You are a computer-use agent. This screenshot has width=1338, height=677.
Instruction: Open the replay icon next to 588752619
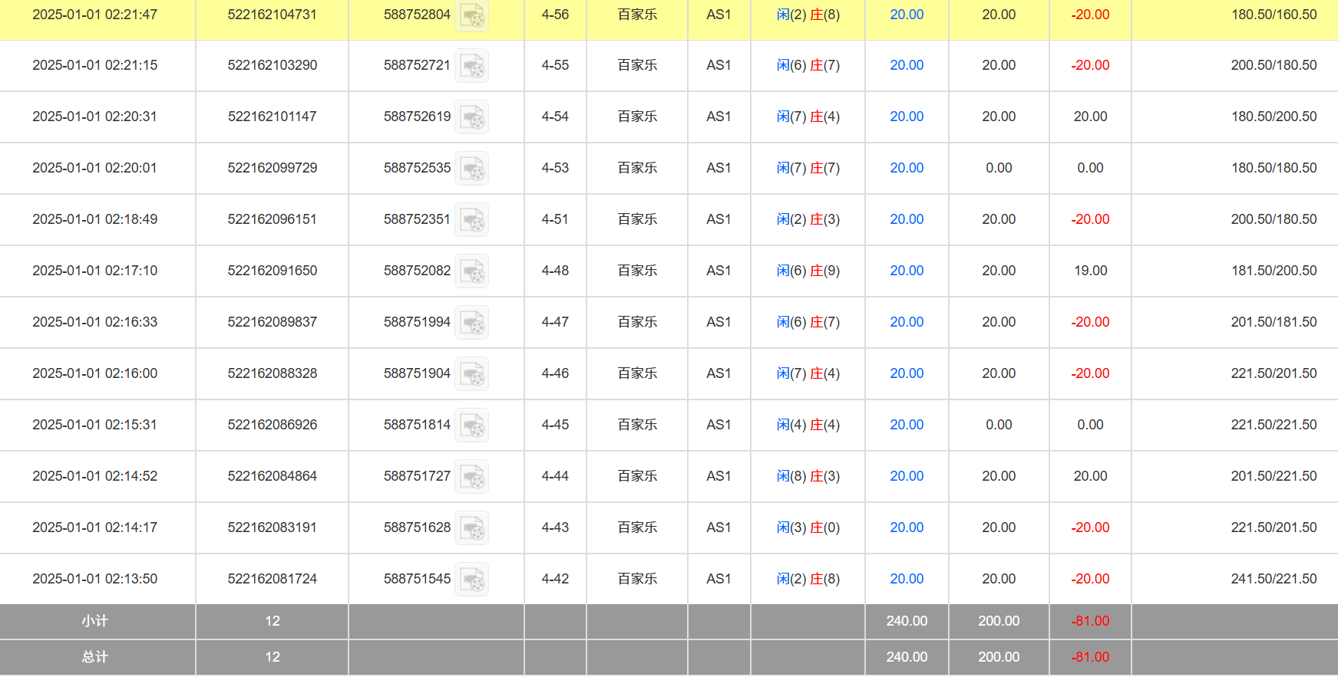point(471,117)
